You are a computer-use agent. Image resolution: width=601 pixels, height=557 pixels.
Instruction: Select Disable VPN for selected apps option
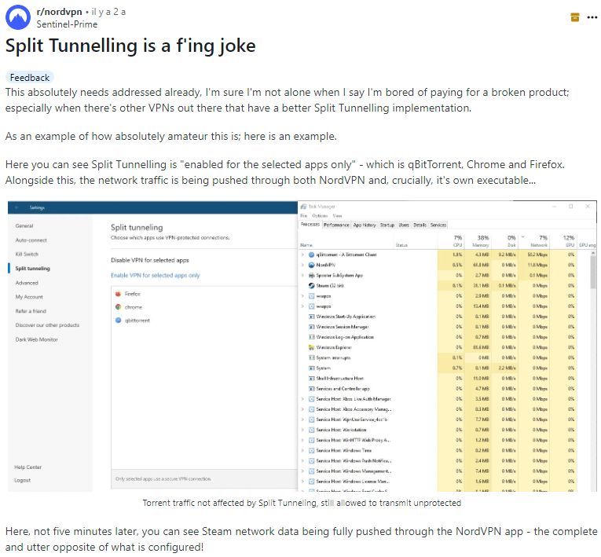150,260
